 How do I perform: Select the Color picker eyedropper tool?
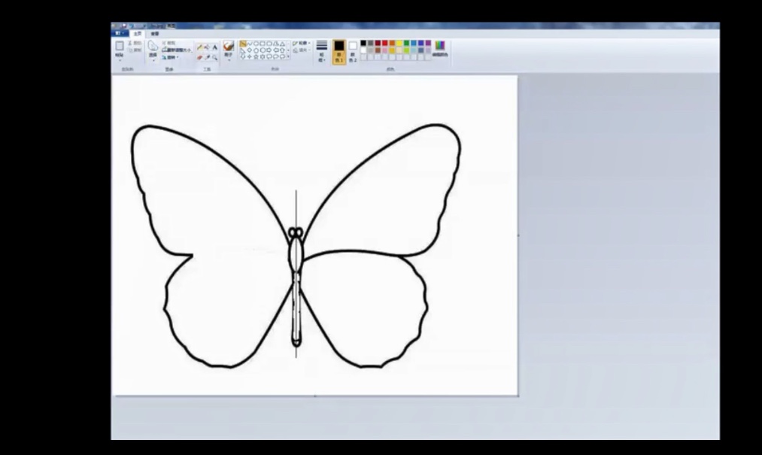point(207,57)
